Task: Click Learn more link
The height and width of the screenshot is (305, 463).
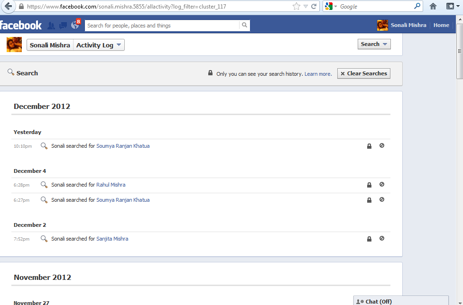Action: point(318,74)
